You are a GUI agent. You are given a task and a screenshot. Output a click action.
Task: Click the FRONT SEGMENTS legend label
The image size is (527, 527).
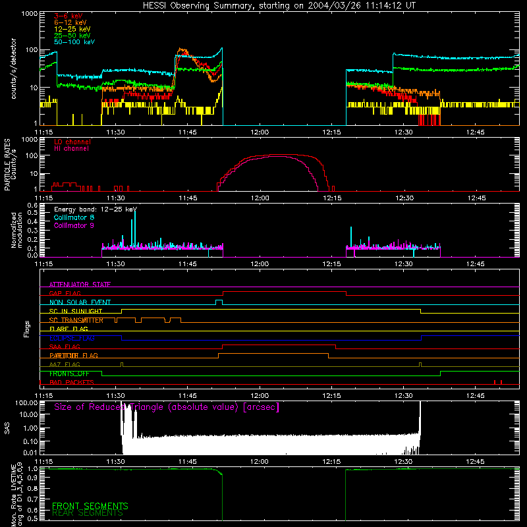90,506
